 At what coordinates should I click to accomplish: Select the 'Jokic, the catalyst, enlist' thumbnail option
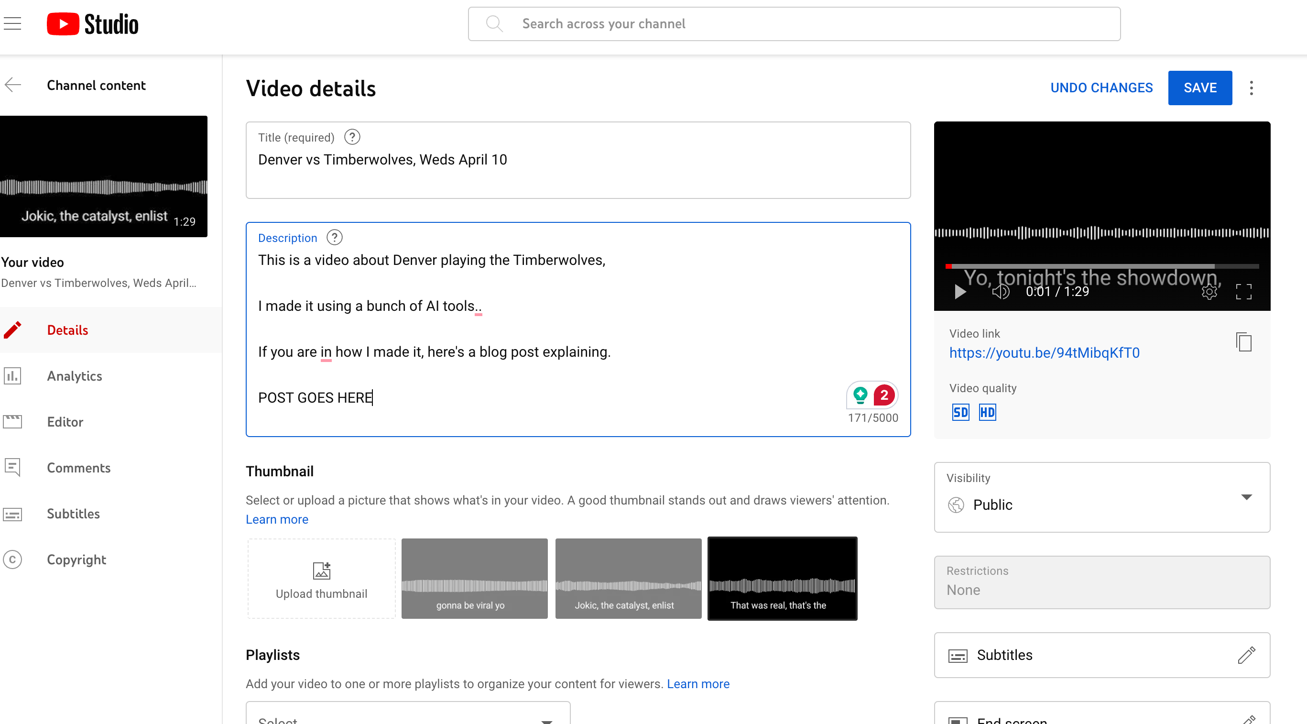tap(628, 579)
